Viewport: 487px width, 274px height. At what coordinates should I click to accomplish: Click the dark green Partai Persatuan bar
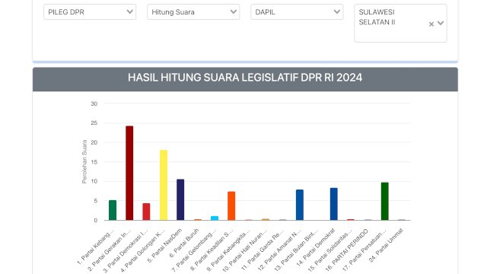[x=385, y=201]
